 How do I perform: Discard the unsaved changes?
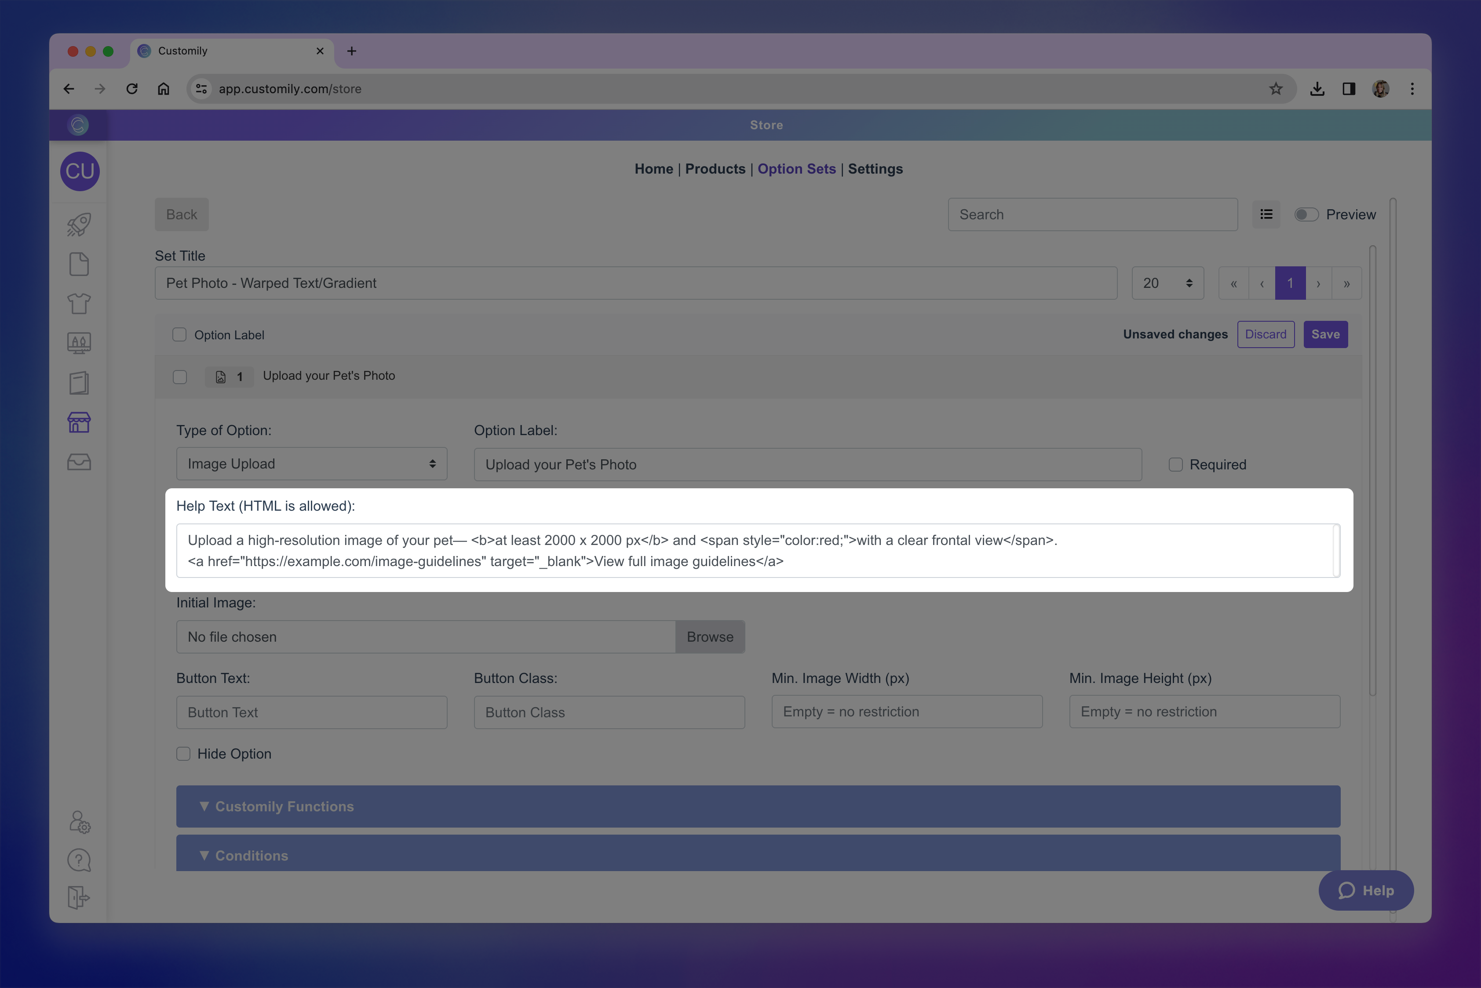click(1266, 334)
